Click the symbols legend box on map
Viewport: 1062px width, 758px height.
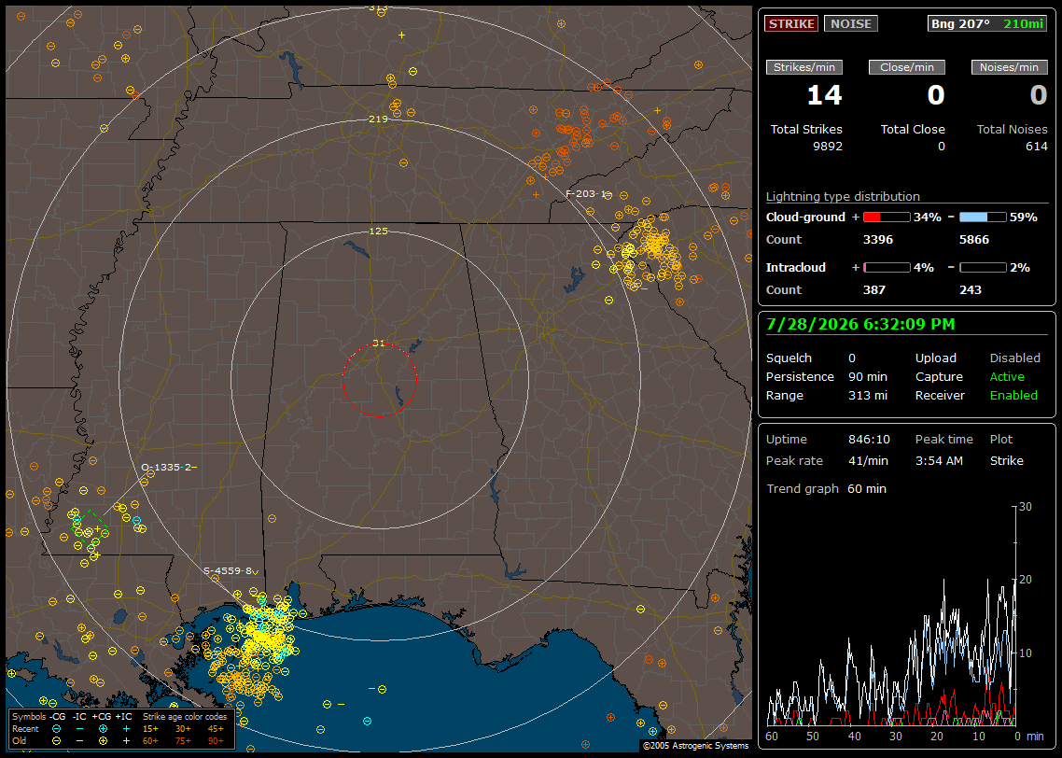121,728
